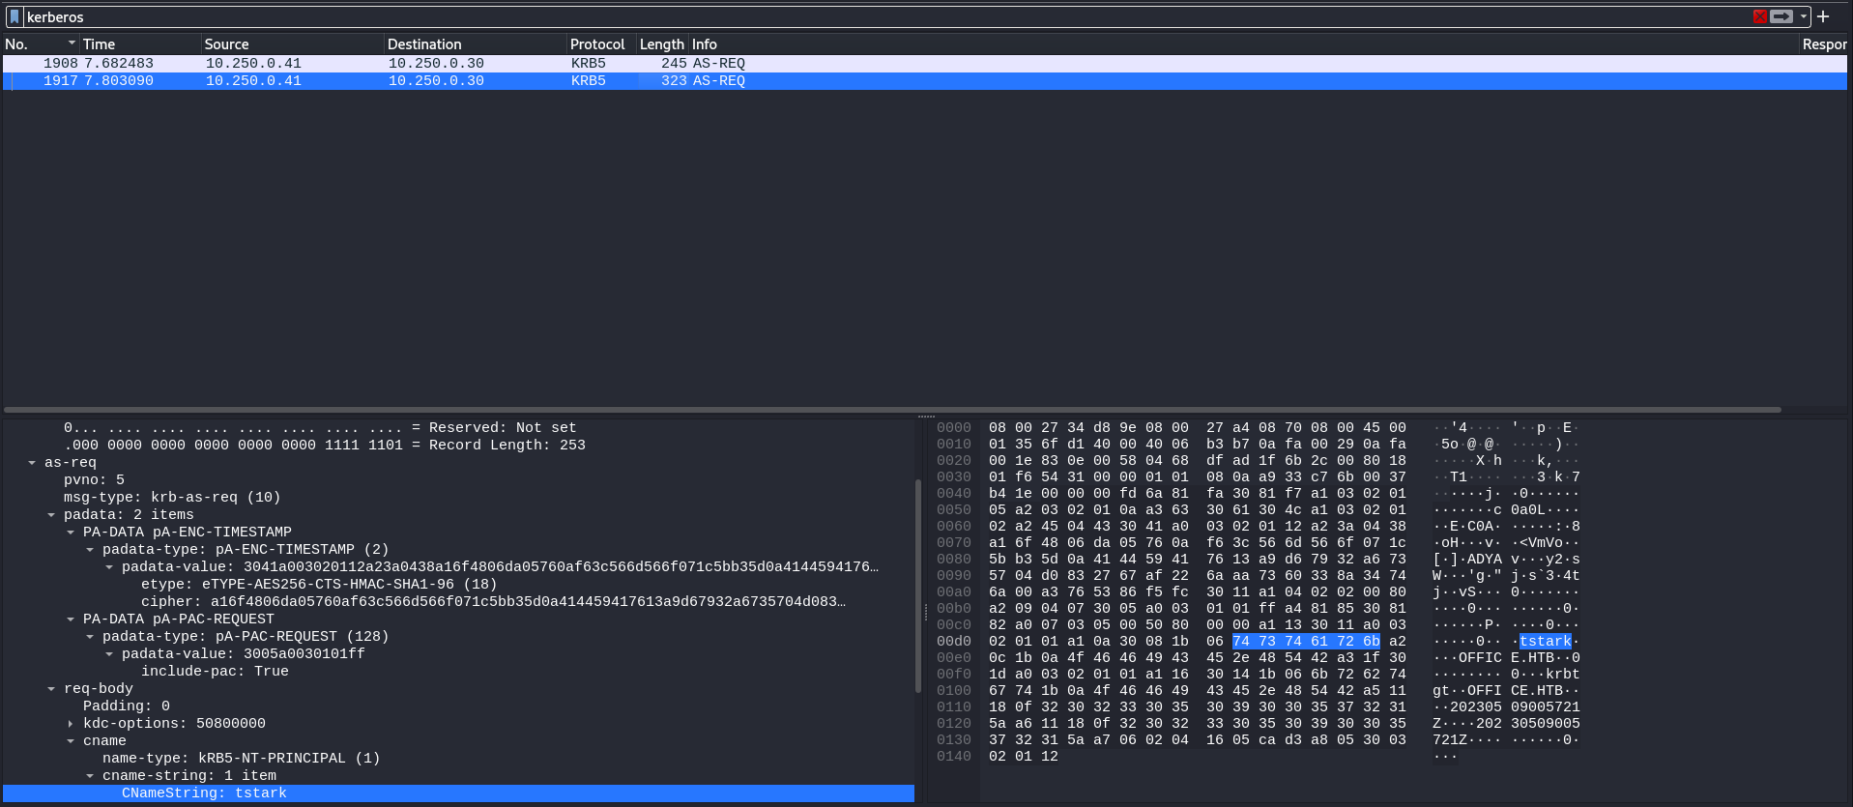1853x807 pixels.
Task: Add a filter button with the plus icon
Action: click(1823, 16)
